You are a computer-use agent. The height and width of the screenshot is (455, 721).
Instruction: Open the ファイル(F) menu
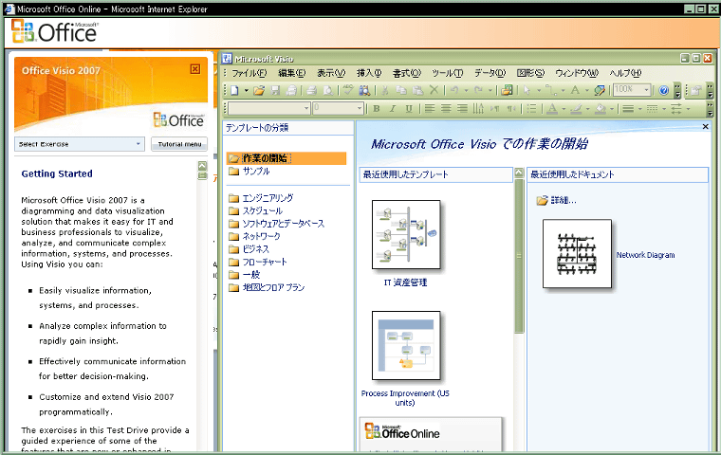tap(249, 73)
